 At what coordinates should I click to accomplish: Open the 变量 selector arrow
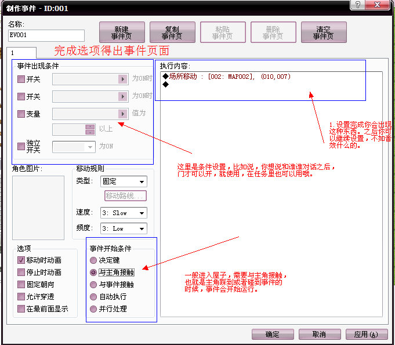click(x=123, y=114)
